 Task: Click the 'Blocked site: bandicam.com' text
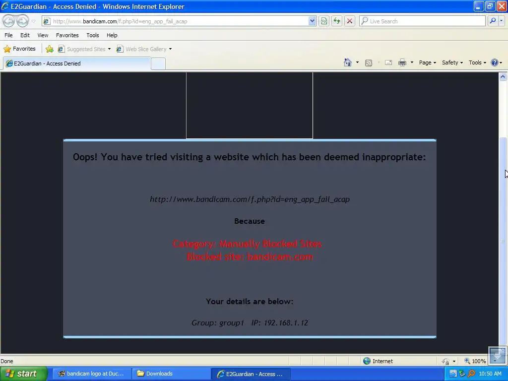[x=250, y=256]
